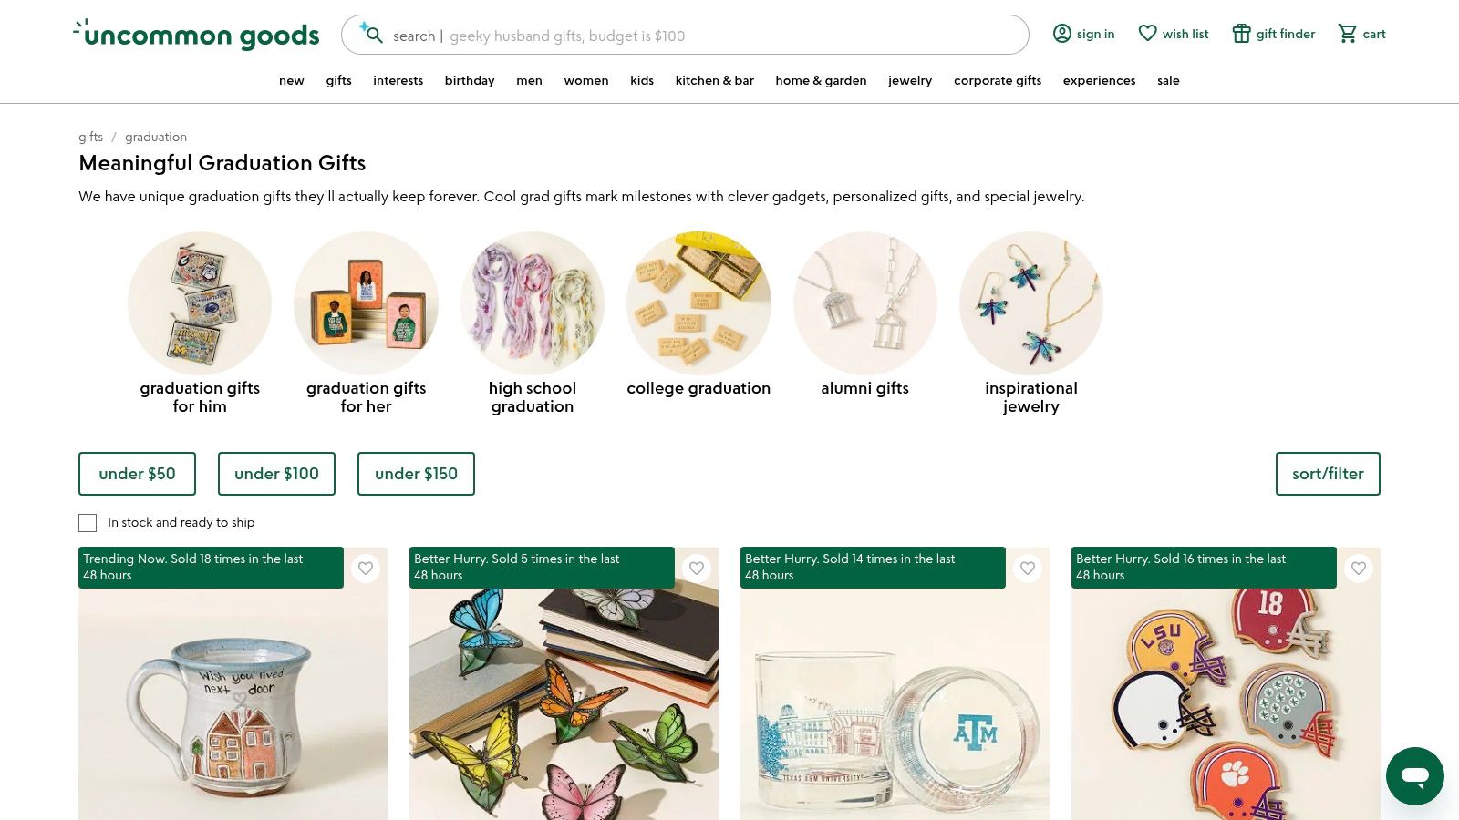Viewport: 1459px width, 820px height.
Task: Expand the kitchen & bar menu
Action: point(714,80)
